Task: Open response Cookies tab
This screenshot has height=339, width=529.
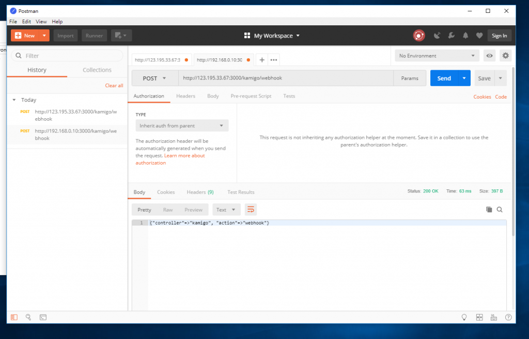Action: tap(166, 192)
